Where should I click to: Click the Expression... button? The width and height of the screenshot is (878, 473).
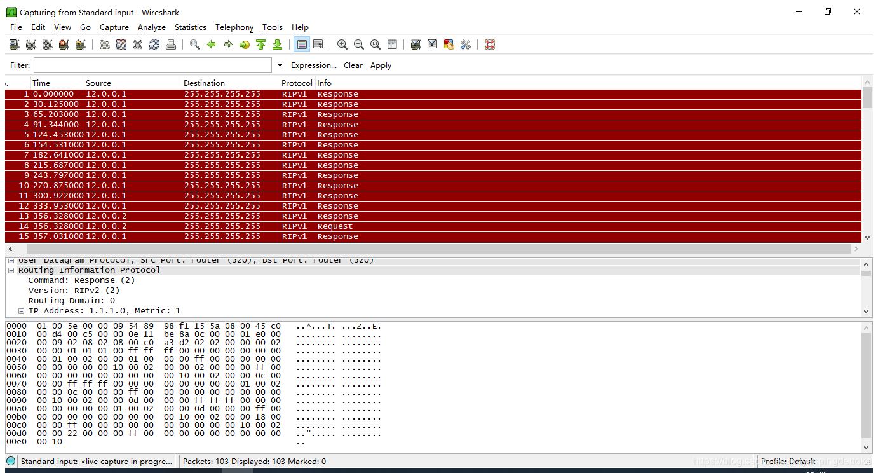[314, 65]
